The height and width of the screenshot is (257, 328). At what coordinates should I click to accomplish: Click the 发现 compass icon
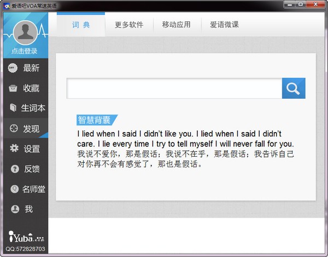pos(14,128)
